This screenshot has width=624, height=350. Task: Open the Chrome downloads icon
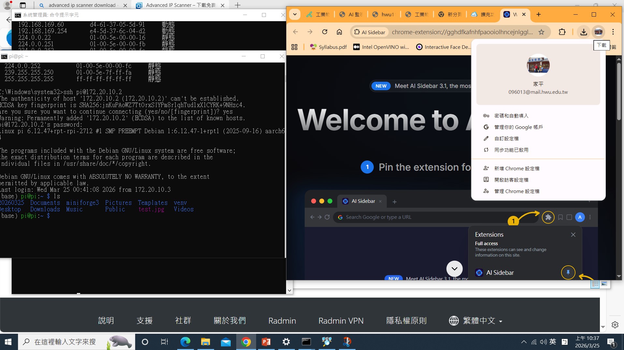pos(584,32)
